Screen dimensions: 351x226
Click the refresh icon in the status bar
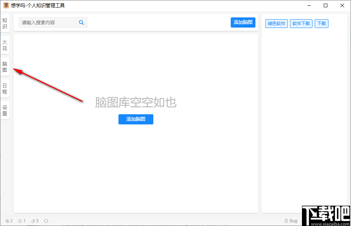(47, 221)
